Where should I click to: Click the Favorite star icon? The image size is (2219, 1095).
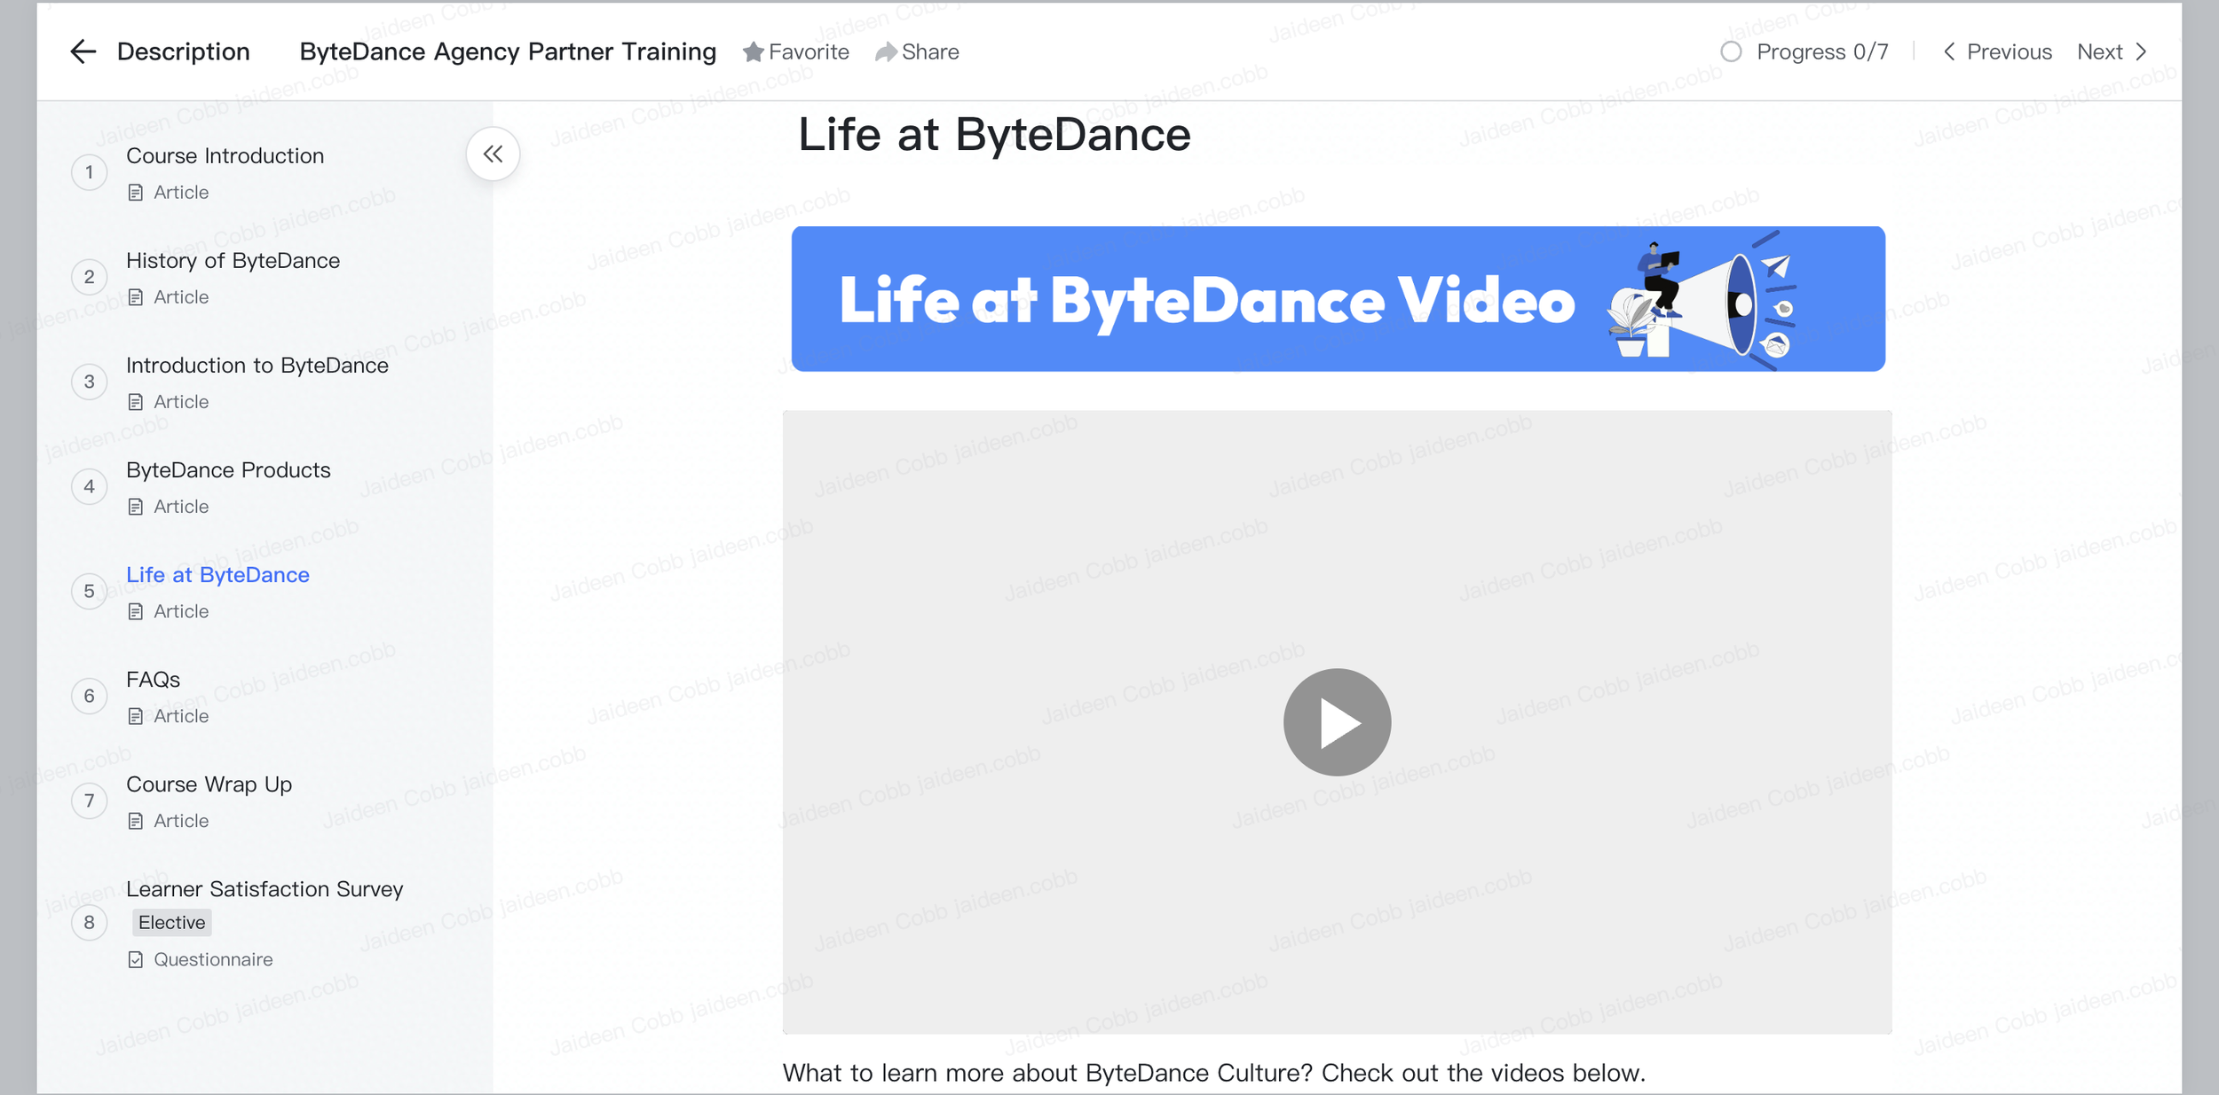[753, 52]
